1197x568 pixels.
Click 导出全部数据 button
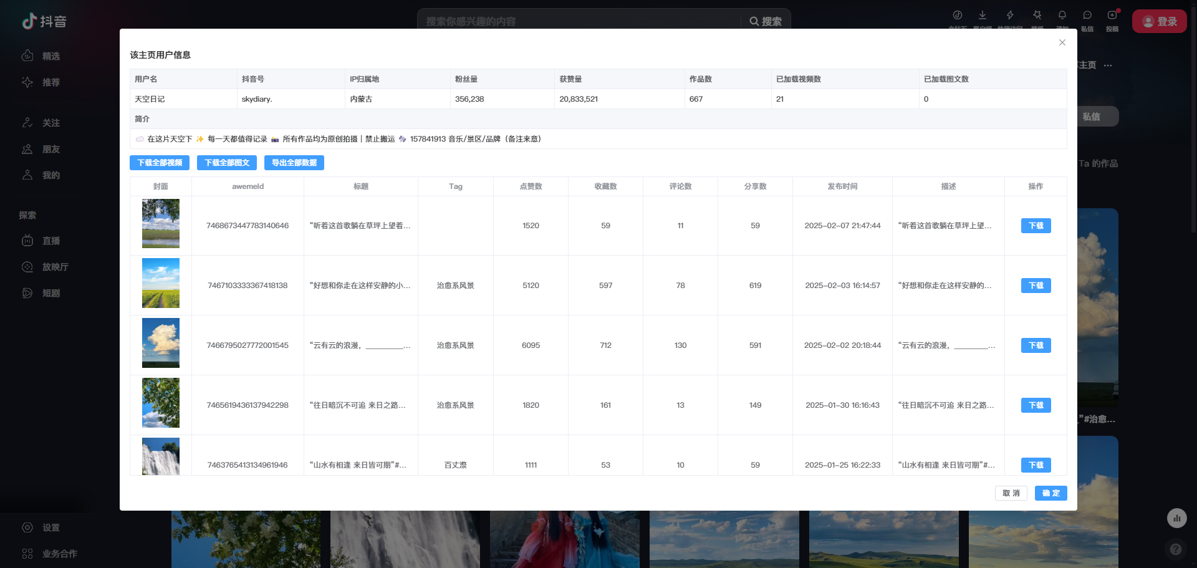coord(294,163)
